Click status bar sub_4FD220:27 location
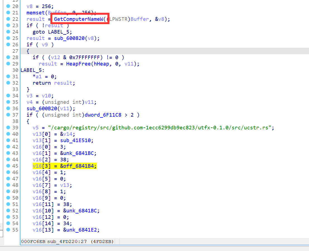This screenshot has width=309, height=251. point(67,241)
